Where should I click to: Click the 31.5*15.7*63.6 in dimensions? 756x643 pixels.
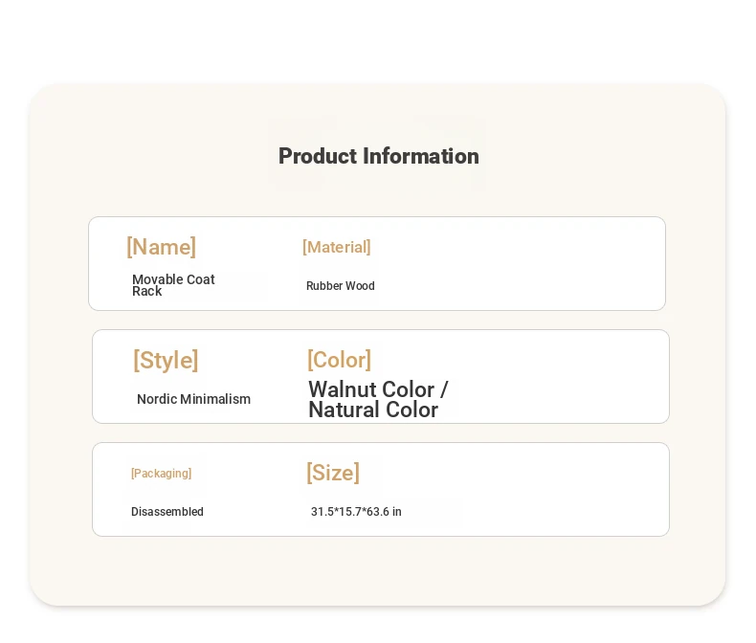coord(356,511)
